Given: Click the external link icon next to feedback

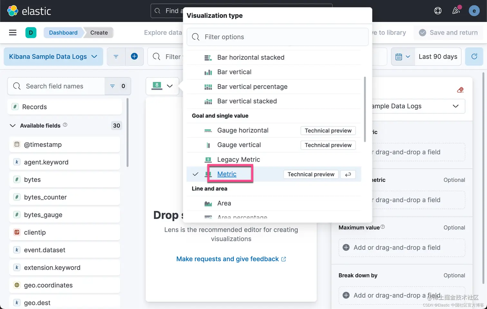Looking at the screenshot, I should 283,259.
